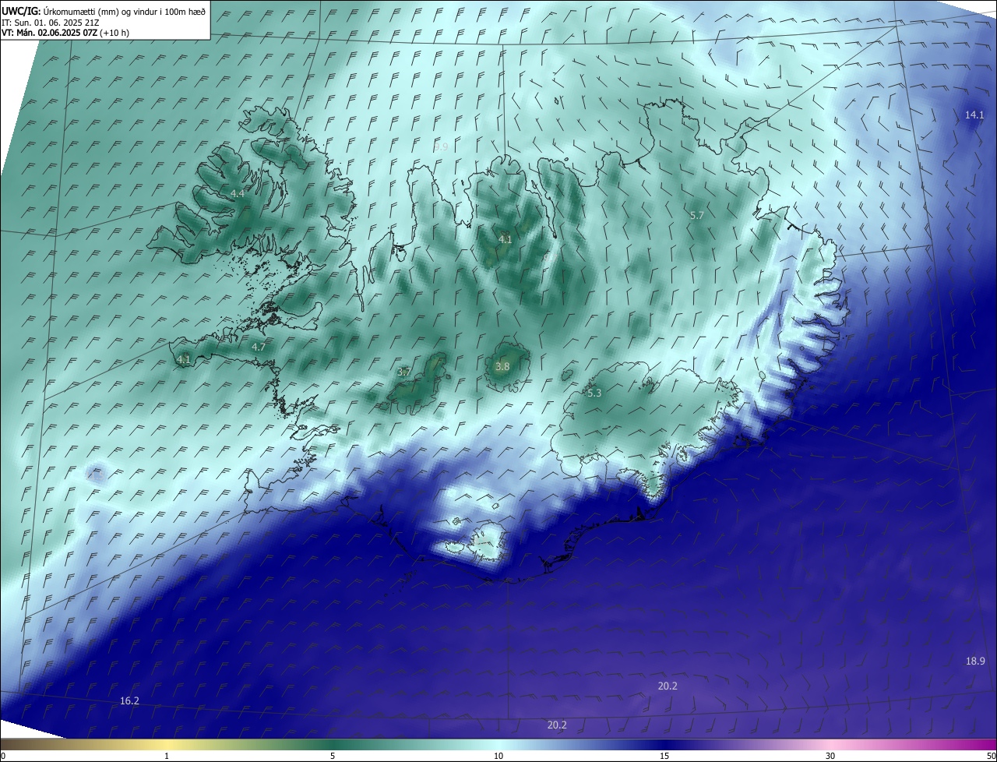Click the valid time line 'VT: Mán. 02.06.2025 07Z'
997x762 pixels.
(x=50, y=34)
